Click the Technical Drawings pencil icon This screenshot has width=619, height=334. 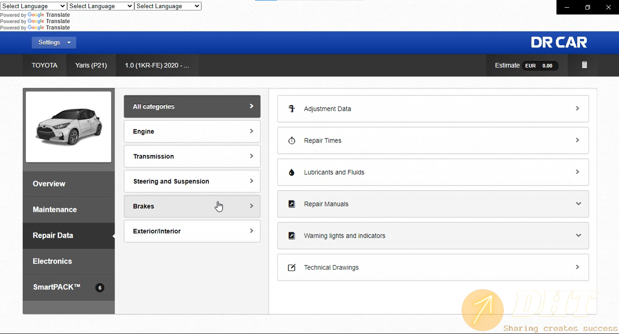tap(292, 267)
